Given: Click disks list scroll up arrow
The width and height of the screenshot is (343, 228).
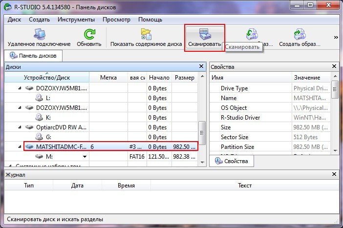Looking at the screenshot, I should [202, 76].
